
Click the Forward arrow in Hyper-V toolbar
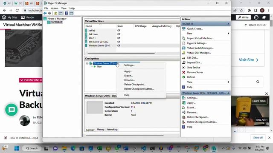pos(49,13)
